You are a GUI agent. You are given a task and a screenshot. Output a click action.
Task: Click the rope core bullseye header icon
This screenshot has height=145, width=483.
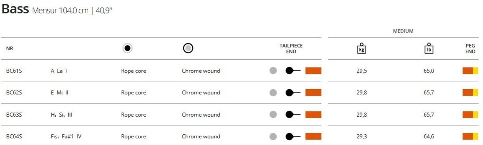[128, 48]
